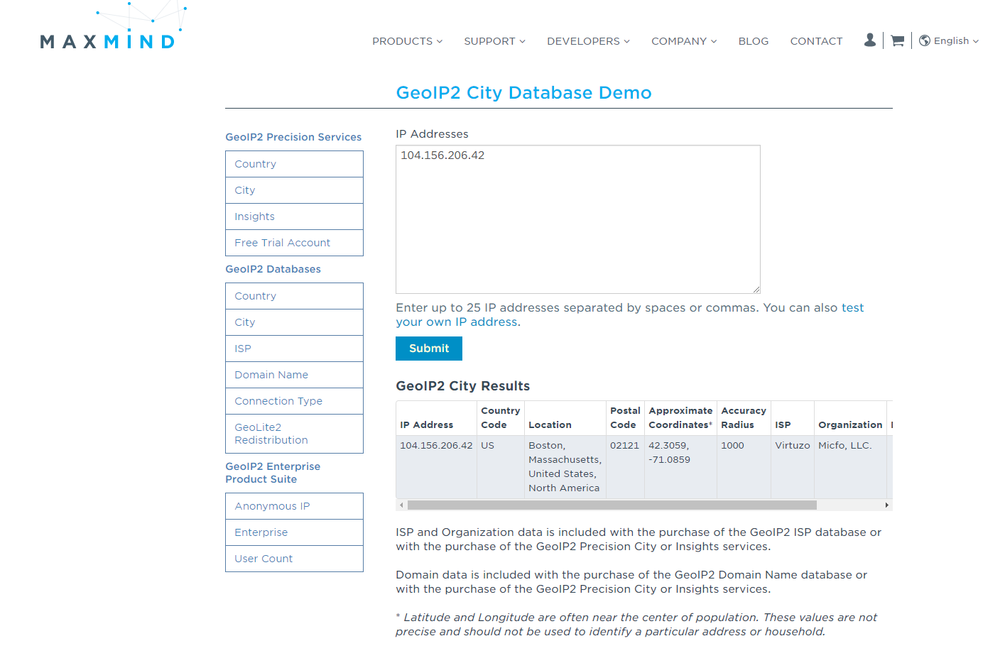
Task: Open the shopping cart icon
Action: (x=897, y=40)
